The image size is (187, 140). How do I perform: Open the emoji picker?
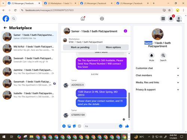(120, 126)
